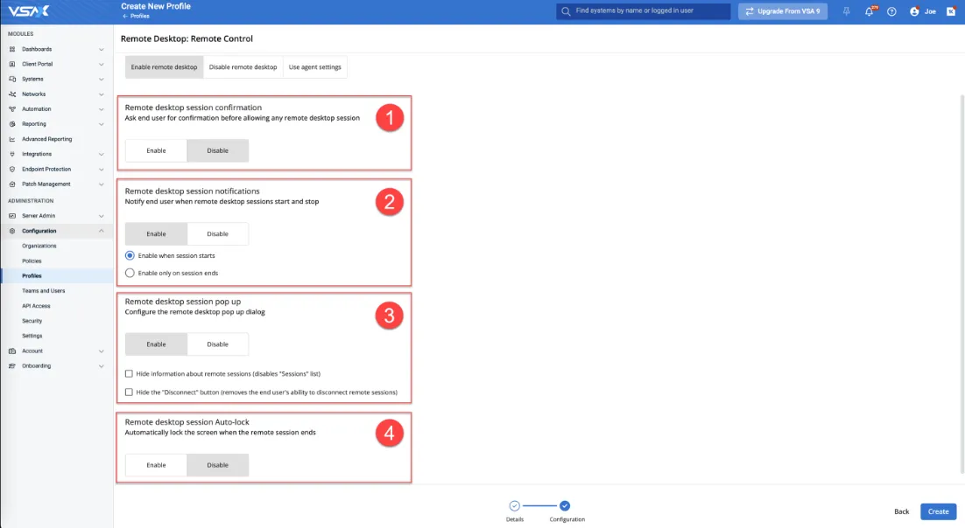Open the Patch Management icon
Screen dimensions: 965x528
(12, 184)
